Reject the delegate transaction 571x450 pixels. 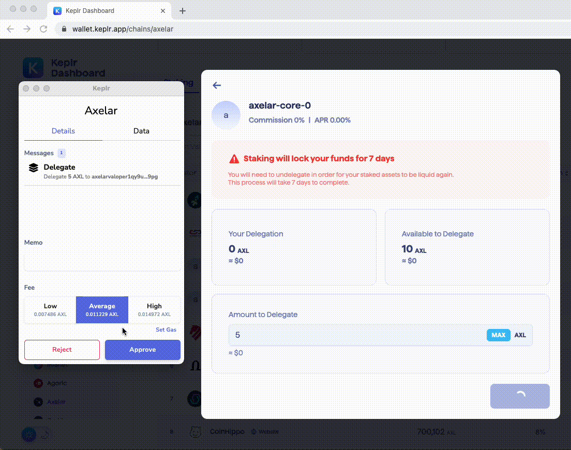[x=62, y=350]
